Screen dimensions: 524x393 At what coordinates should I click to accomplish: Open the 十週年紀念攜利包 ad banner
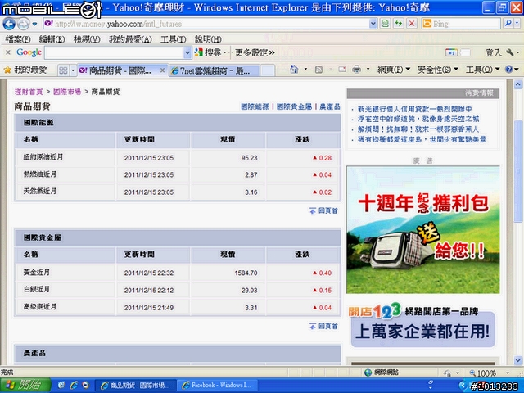pos(423,230)
